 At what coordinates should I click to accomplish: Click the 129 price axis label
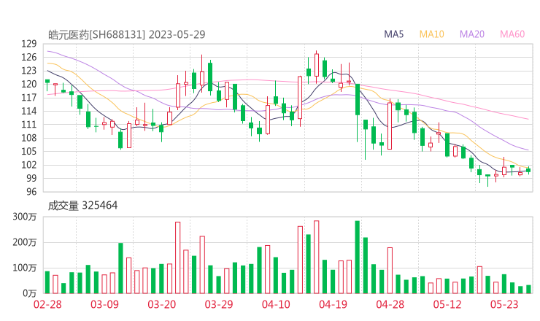click(29, 44)
